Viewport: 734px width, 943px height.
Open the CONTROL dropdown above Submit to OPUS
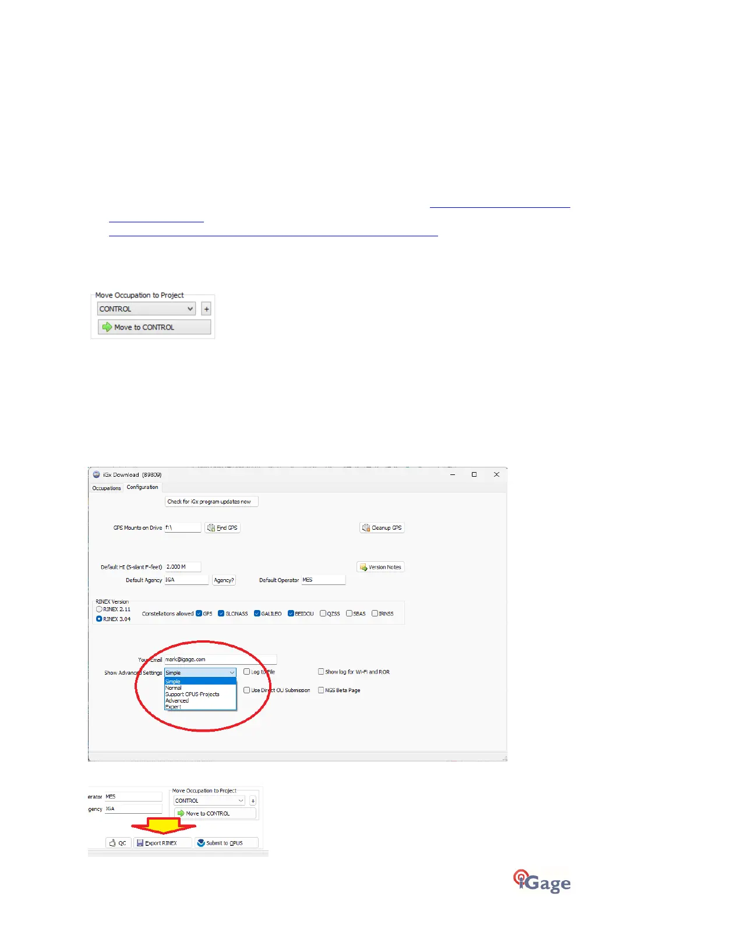[210, 801]
